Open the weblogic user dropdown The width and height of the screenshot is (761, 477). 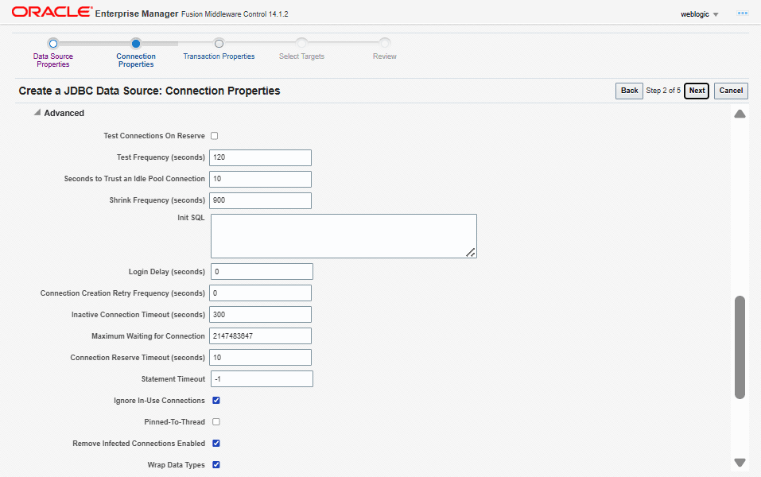pos(700,14)
